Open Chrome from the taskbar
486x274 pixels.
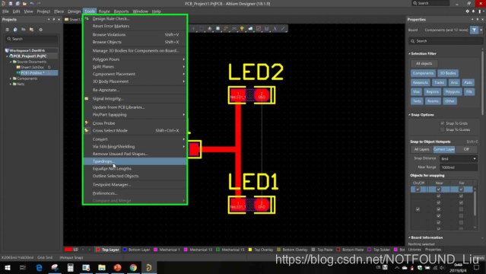click(x=133, y=267)
